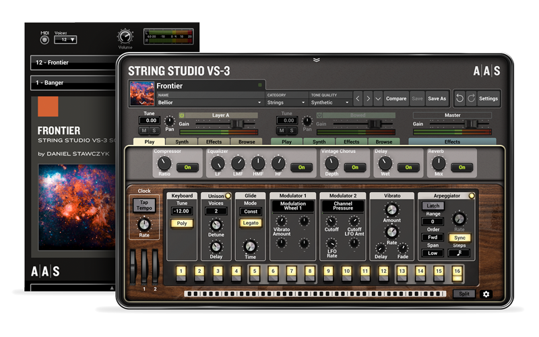Viewport: 539px width, 337px height.
Task: Disable the Reverb On switch
Action: coord(462,167)
